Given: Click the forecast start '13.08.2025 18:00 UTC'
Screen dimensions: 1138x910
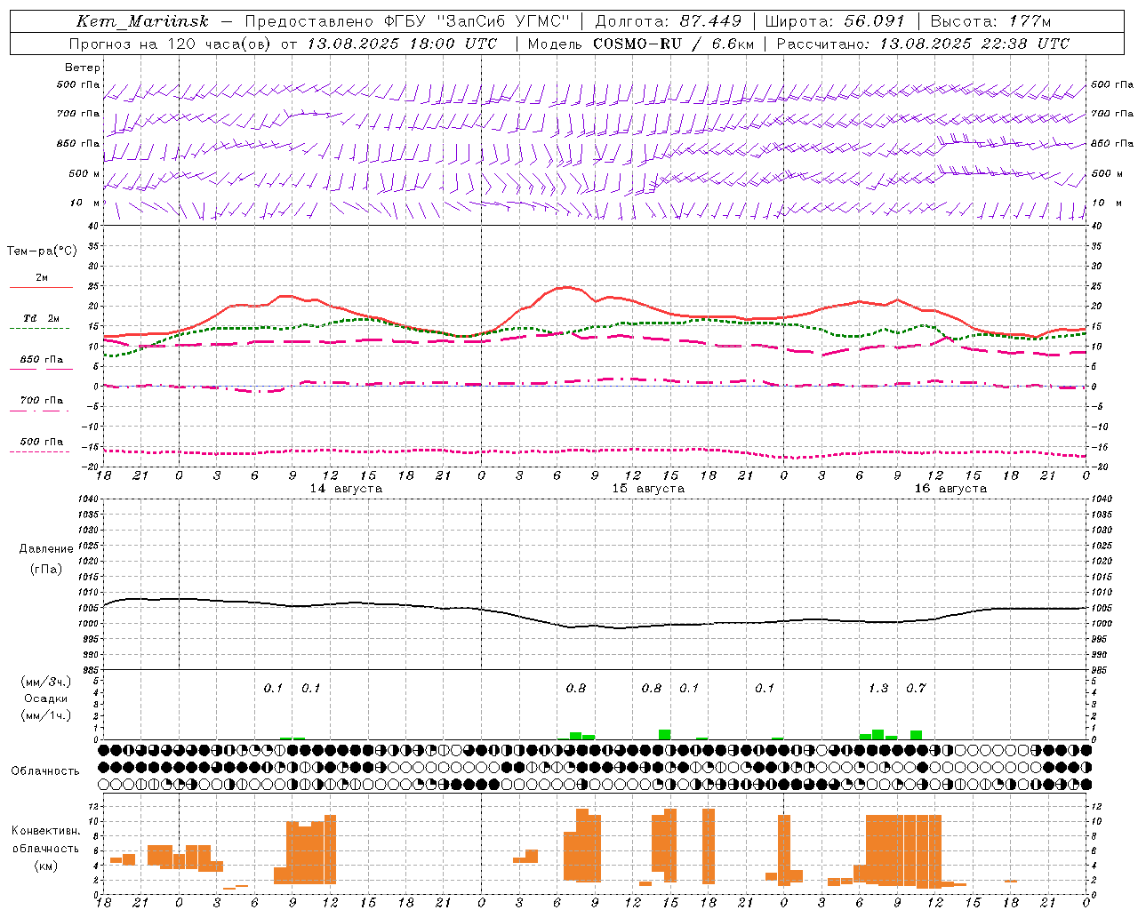Looking at the screenshot, I should [x=402, y=44].
